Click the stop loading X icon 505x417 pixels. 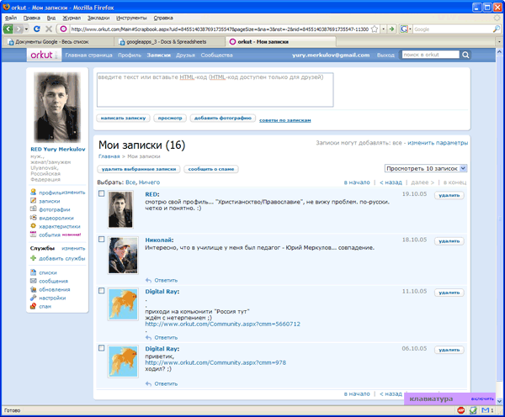tap(49, 29)
